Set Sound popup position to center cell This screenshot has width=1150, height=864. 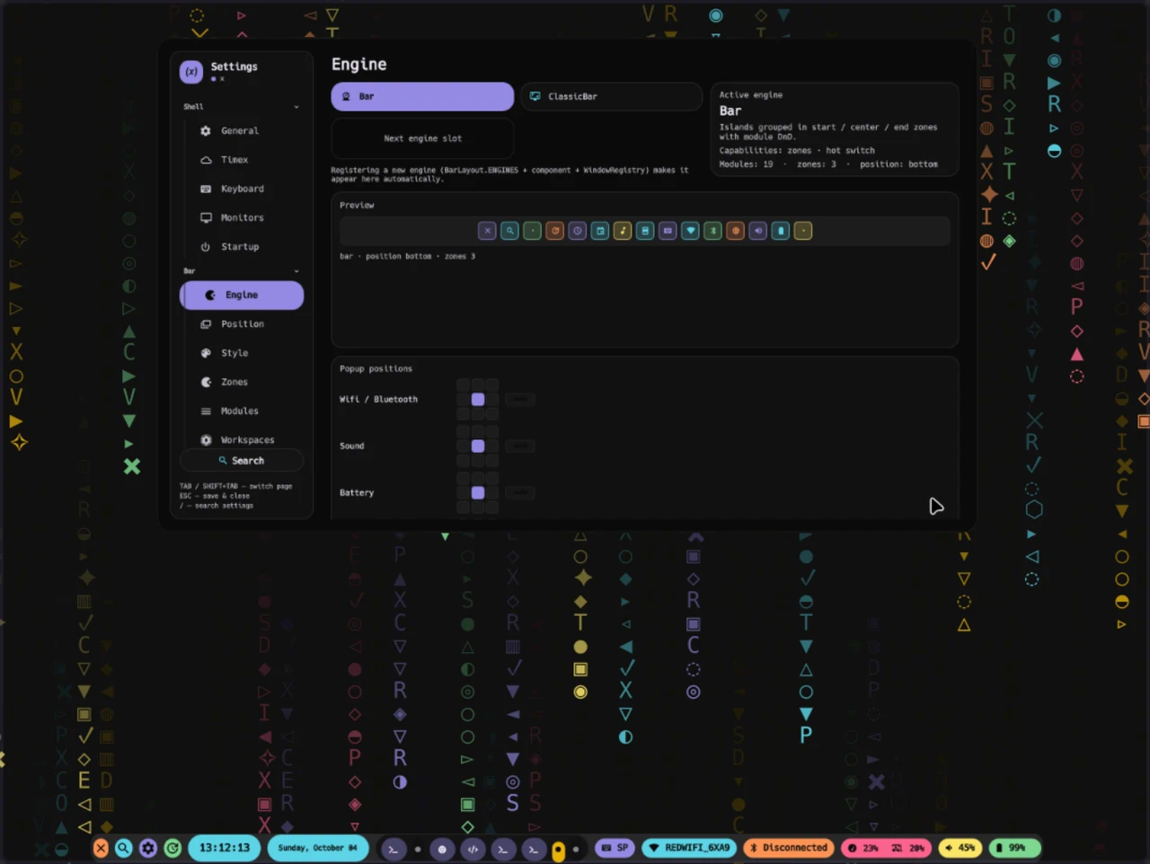(x=478, y=446)
